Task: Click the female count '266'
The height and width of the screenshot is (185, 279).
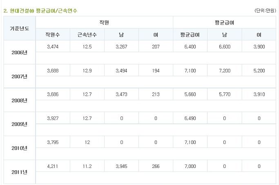Action: (156, 166)
